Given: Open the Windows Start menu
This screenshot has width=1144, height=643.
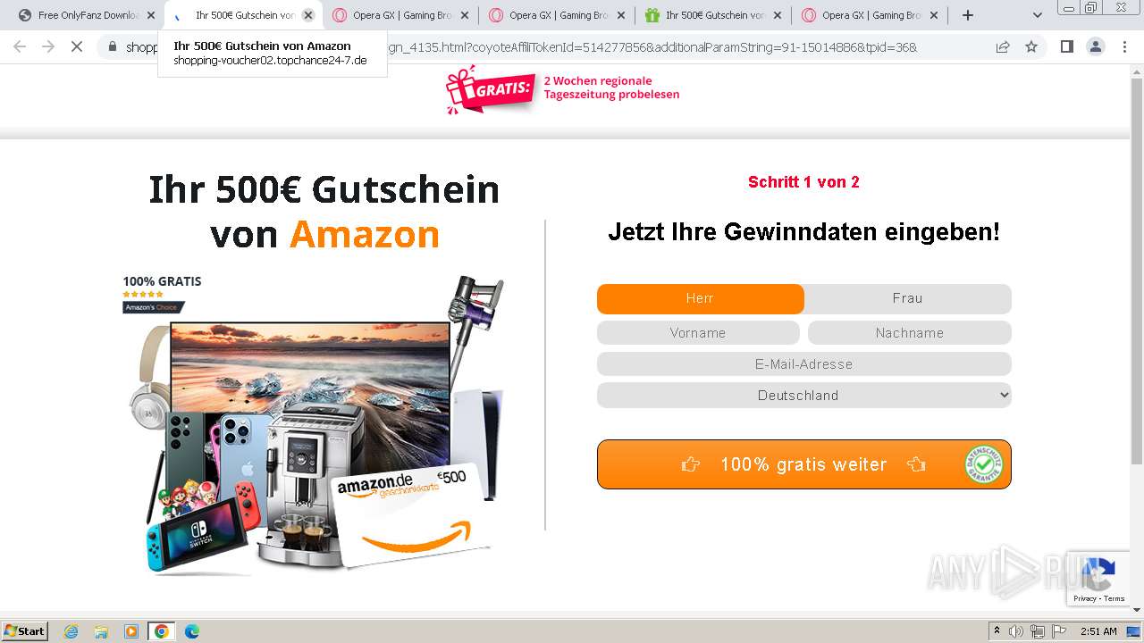Looking at the screenshot, I should coord(25,631).
